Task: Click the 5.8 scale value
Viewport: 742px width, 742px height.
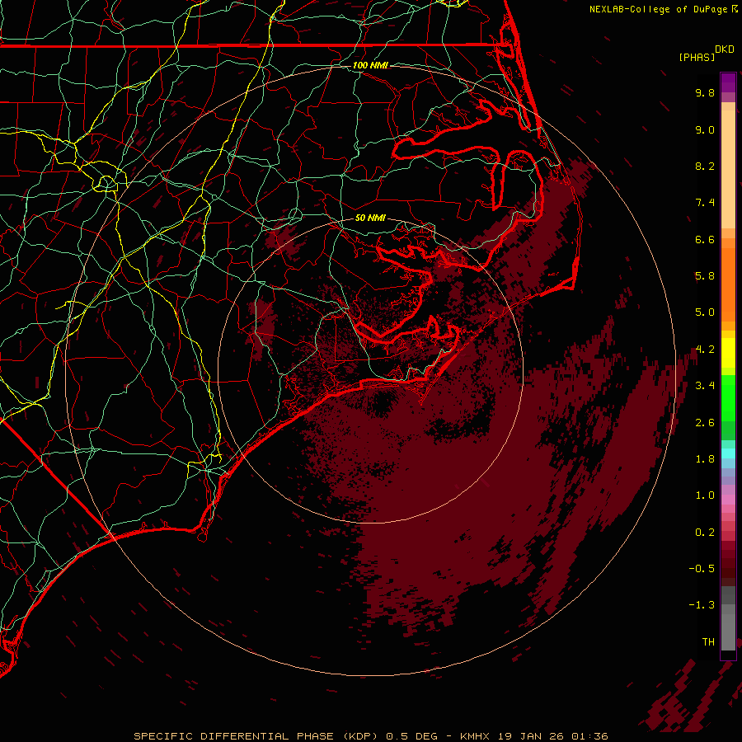Action: [x=705, y=276]
